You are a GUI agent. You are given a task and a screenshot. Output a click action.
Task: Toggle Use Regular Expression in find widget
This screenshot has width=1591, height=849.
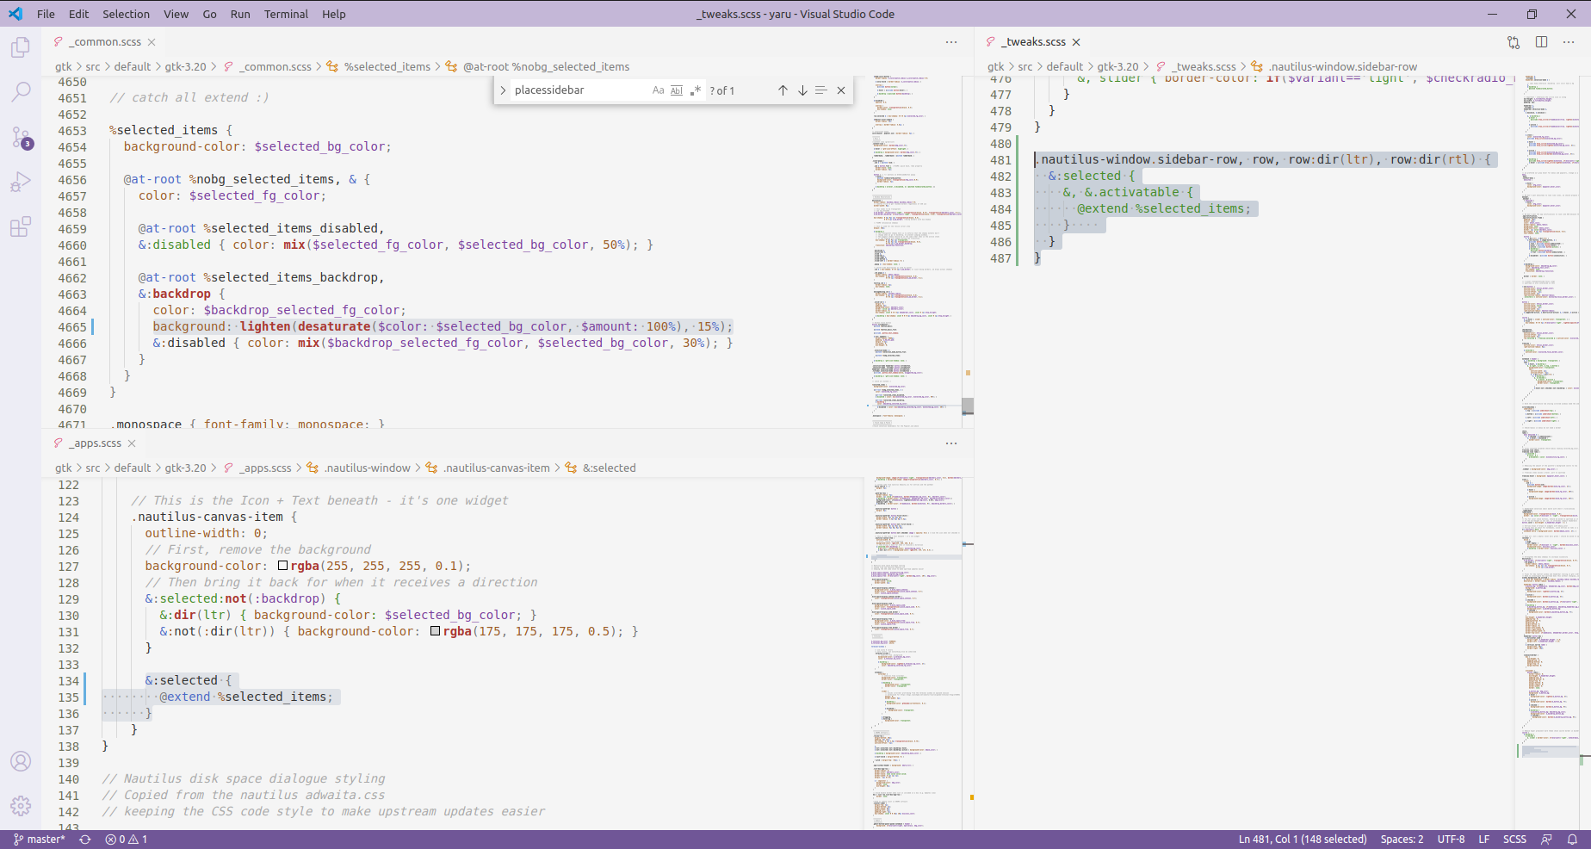(x=696, y=90)
